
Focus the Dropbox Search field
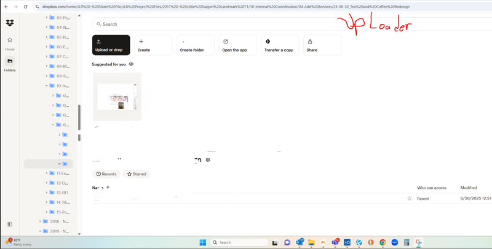coord(292,24)
